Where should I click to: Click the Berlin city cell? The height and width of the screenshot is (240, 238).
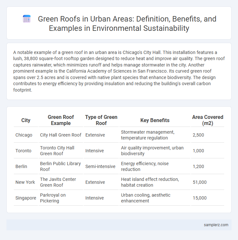[x=26, y=166]
